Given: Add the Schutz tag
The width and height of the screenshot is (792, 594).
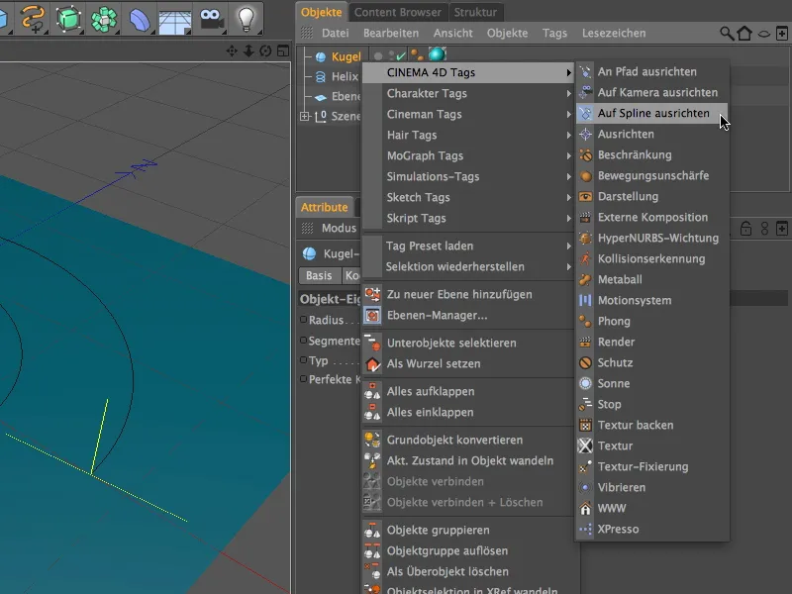Looking at the screenshot, I should tap(651, 362).
